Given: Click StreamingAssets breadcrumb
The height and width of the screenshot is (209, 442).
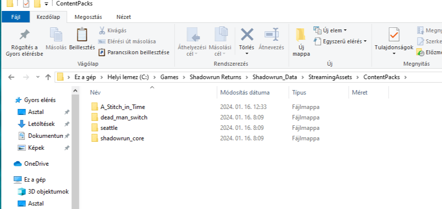Looking at the screenshot, I should point(330,77).
